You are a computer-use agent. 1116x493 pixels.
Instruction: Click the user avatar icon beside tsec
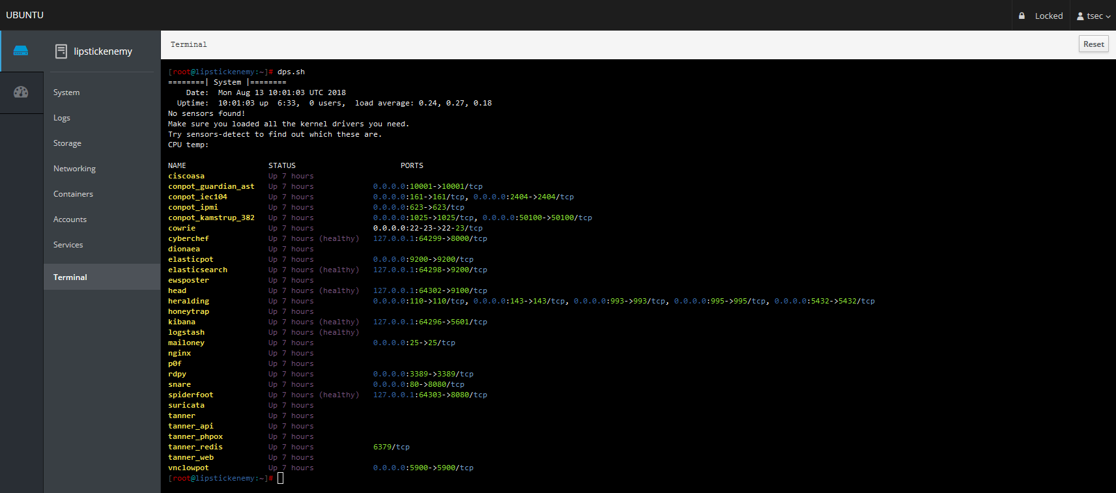tap(1080, 16)
